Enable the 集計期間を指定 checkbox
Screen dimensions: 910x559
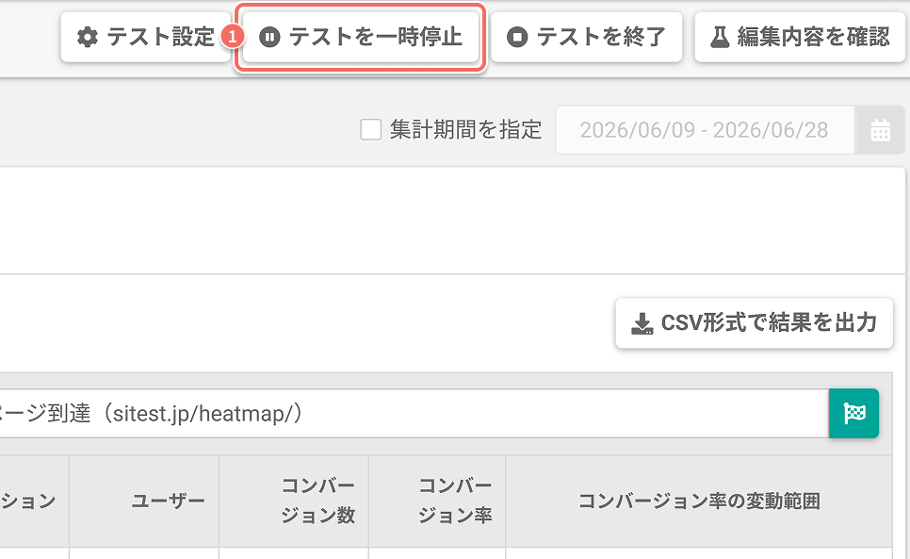point(371,129)
